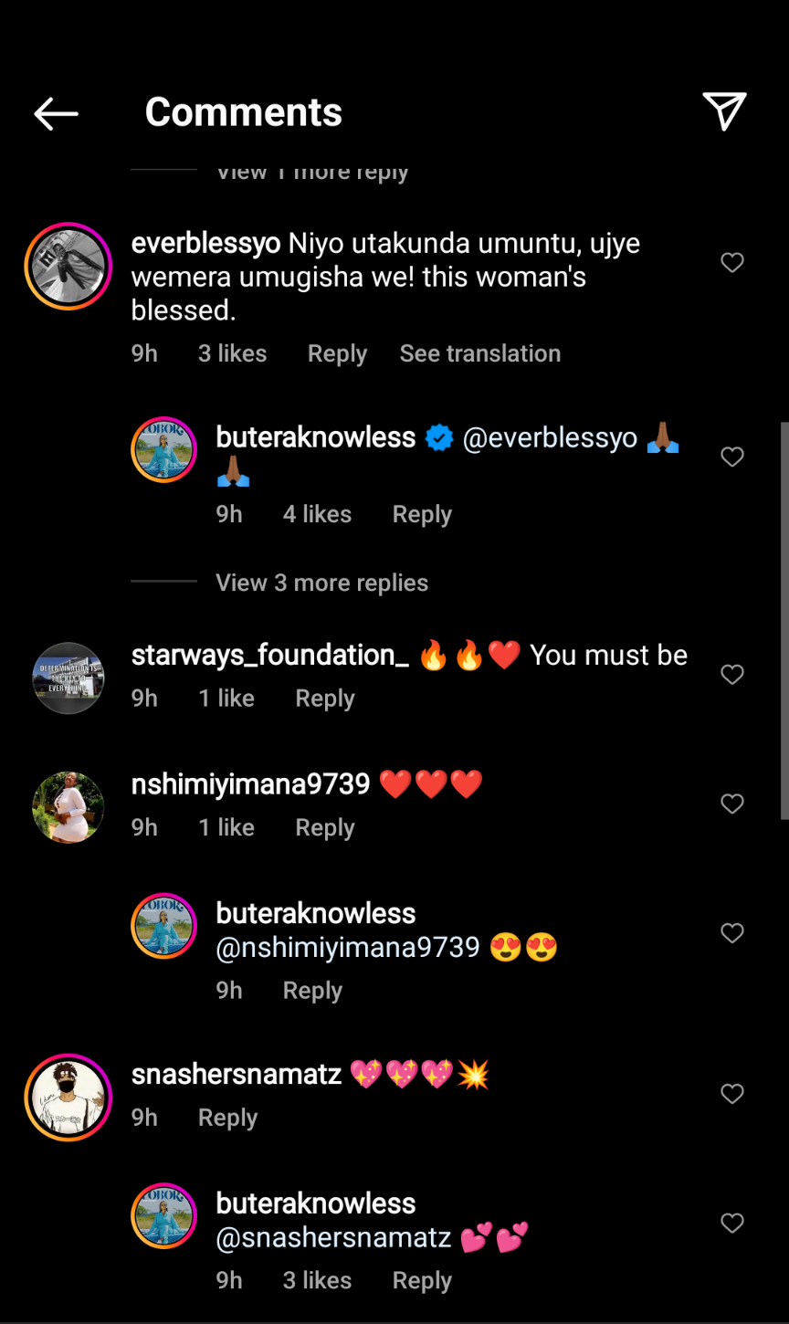Tap heart on reply to @nshimiyimana9739
Screen dimensions: 789x1324
tap(732, 933)
